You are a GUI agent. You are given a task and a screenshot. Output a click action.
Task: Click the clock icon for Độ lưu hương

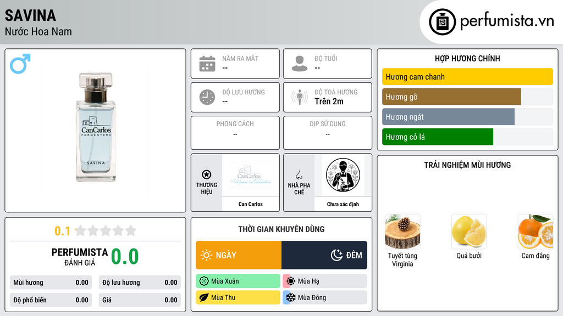(x=207, y=97)
